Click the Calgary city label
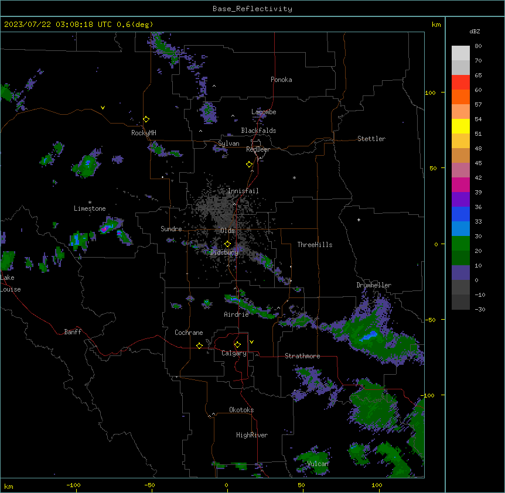505x493 pixels. (234, 353)
